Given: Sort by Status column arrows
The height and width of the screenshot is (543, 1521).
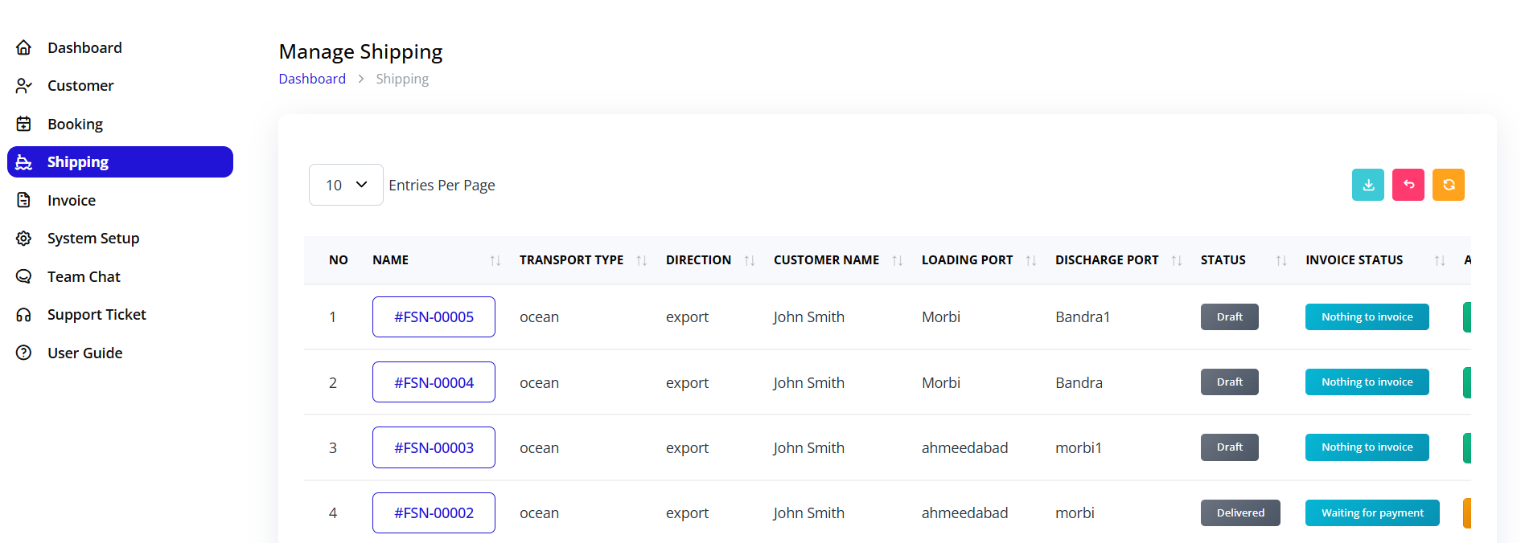Looking at the screenshot, I should 1281,260.
